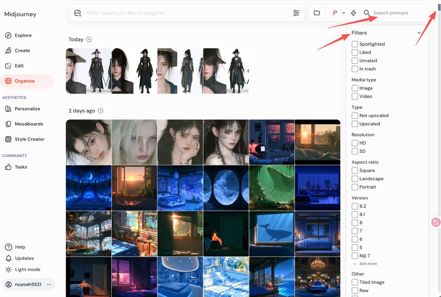Click the 'What would you like to imagine?' box
This screenshot has height=297, width=441.
point(187,13)
